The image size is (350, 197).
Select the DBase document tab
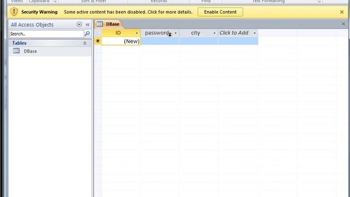109,24
